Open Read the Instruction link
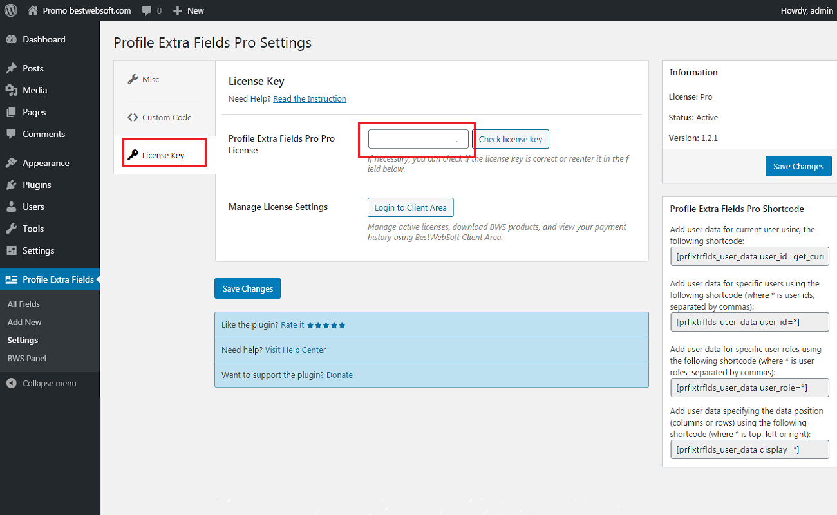Image resolution: width=837 pixels, height=515 pixels. click(x=310, y=98)
